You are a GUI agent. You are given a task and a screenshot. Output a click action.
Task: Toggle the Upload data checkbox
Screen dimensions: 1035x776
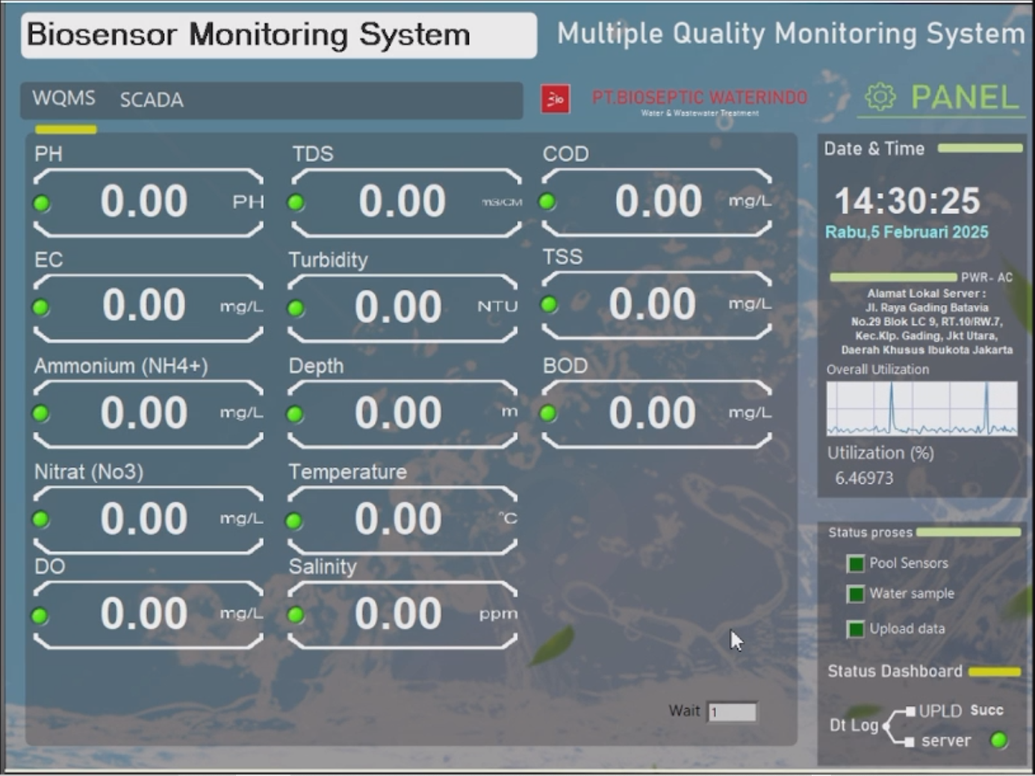point(855,630)
